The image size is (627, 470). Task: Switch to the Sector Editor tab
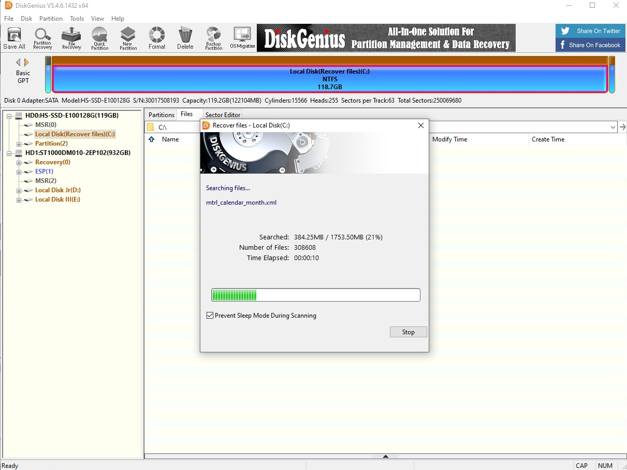click(x=223, y=115)
